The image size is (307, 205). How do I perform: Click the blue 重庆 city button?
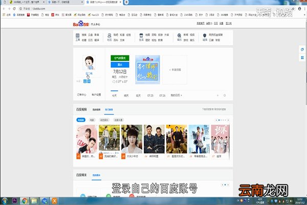pos(120,65)
